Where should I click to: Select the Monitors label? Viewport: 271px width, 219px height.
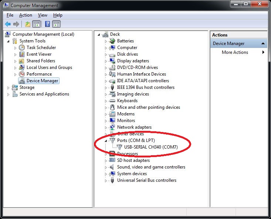coord(126,121)
